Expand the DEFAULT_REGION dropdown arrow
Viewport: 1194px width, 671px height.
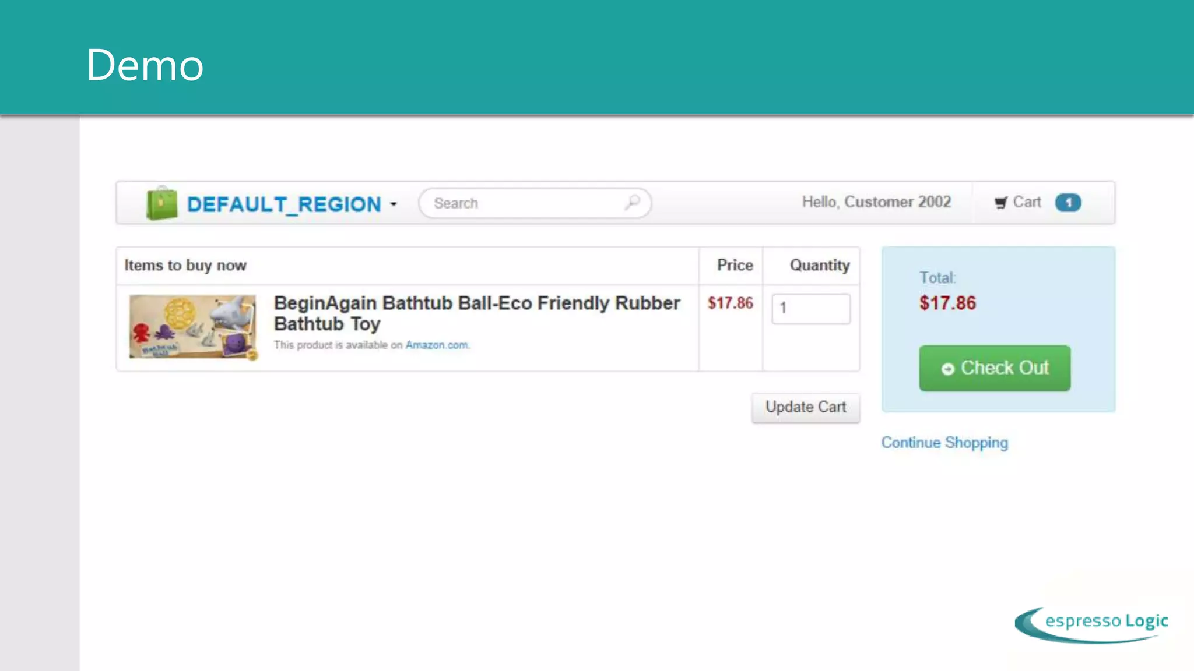[394, 204]
